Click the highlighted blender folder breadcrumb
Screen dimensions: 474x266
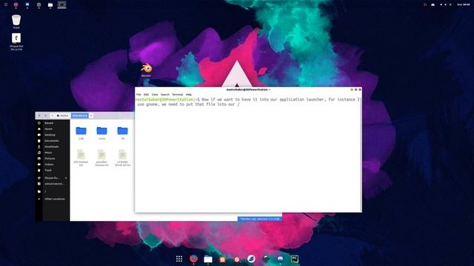coord(79,115)
